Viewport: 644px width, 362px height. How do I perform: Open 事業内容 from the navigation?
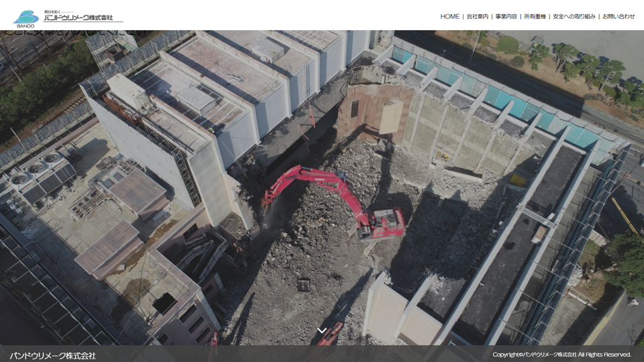pyautogui.click(x=506, y=16)
